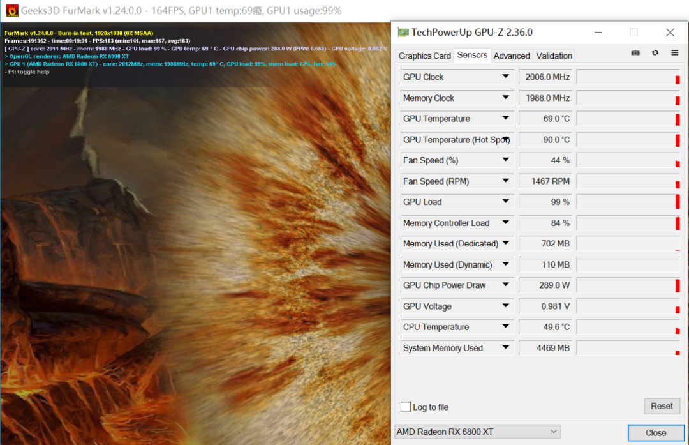The width and height of the screenshot is (689, 445).
Task: Open the GPU-Z hamburger menu
Action: [674, 53]
